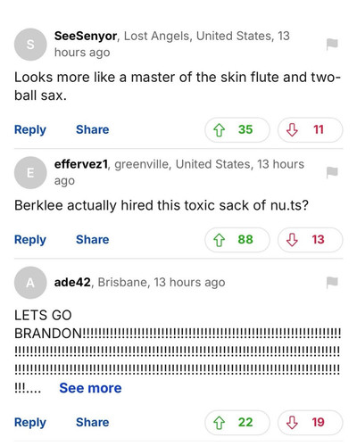Viewport: 357px width, 446px height.
Task: Downvote effervez1's comment with 13 votes
Action: coord(310,240)
